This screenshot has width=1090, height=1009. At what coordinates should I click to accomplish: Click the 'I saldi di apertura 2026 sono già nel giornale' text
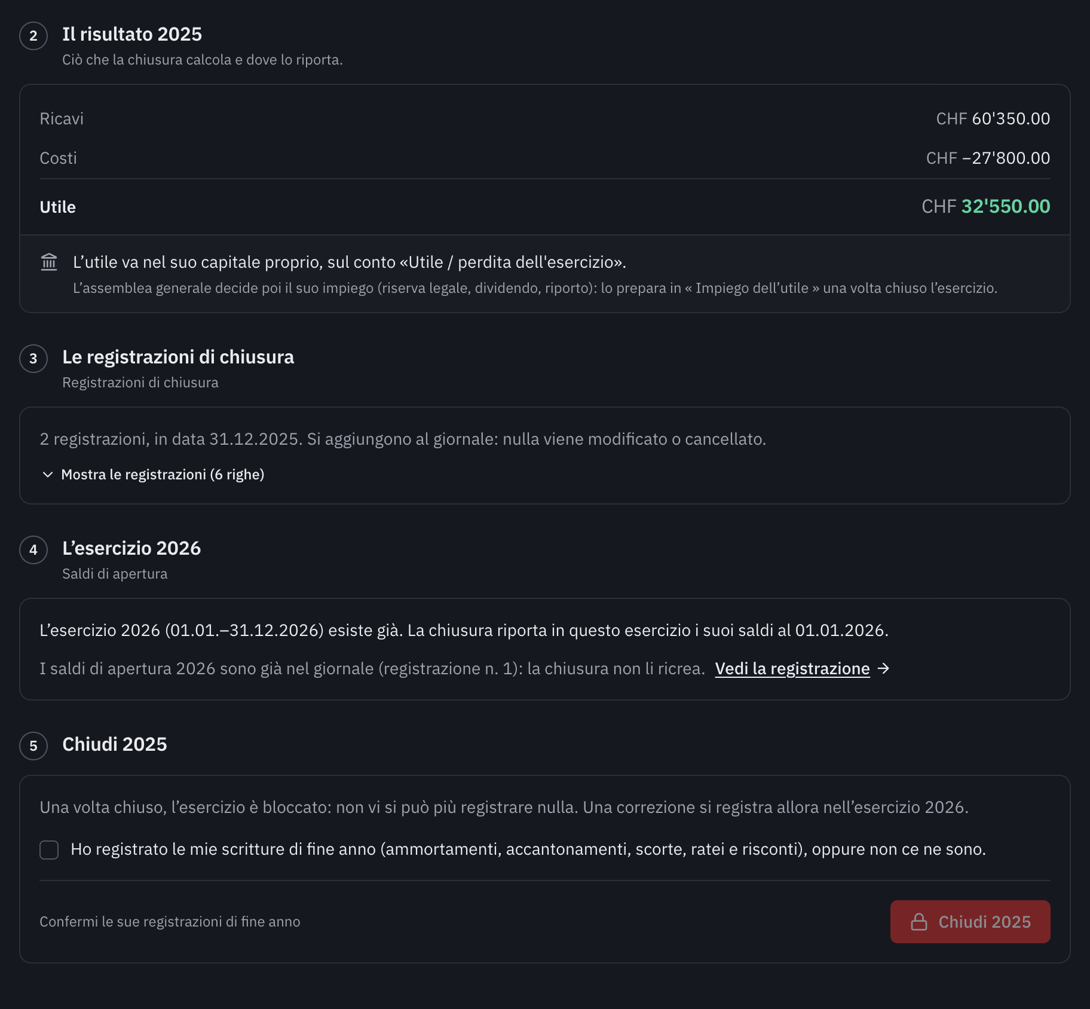tap(372, 668)
